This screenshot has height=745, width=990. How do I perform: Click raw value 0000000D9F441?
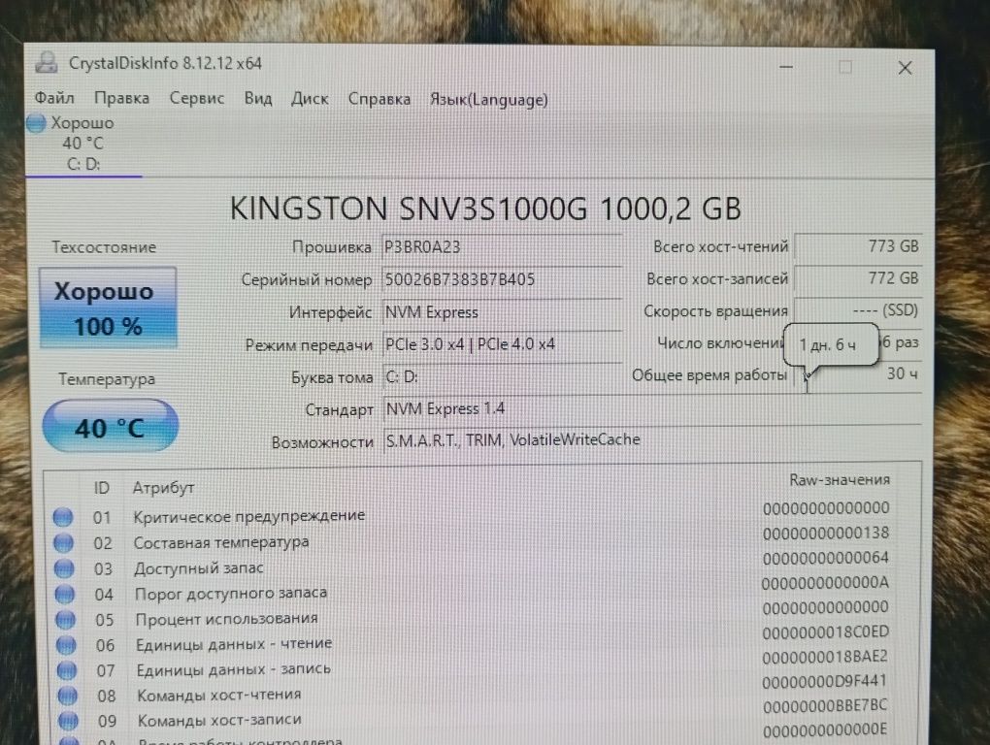[x=825, y=682]
